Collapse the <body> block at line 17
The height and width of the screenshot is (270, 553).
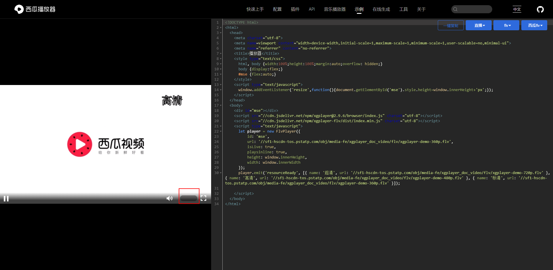pyautogui.click(x=221, y=105)
